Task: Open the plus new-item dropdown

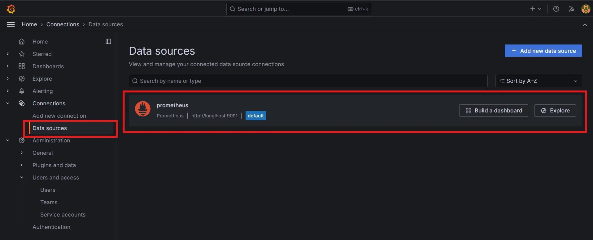Action: tap(535, 9)
